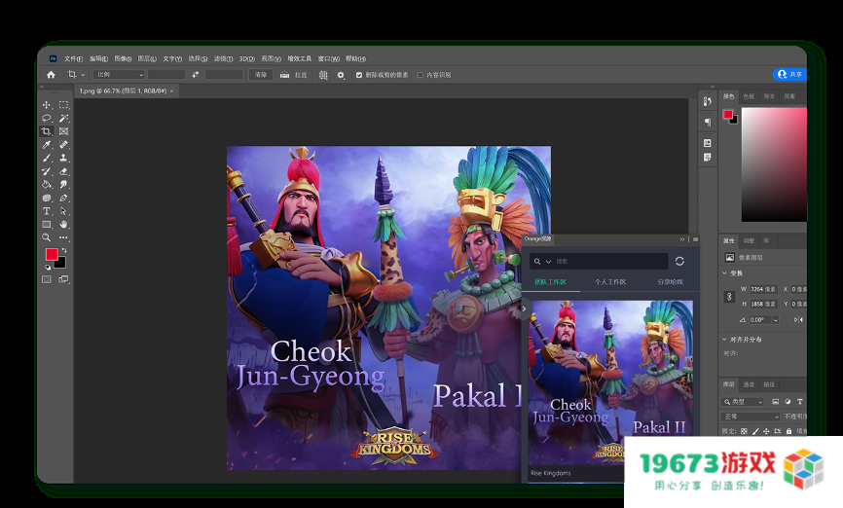Select the Horizontal Type tool
Viewport: 843px width, 508px height.
coord(46,210)
